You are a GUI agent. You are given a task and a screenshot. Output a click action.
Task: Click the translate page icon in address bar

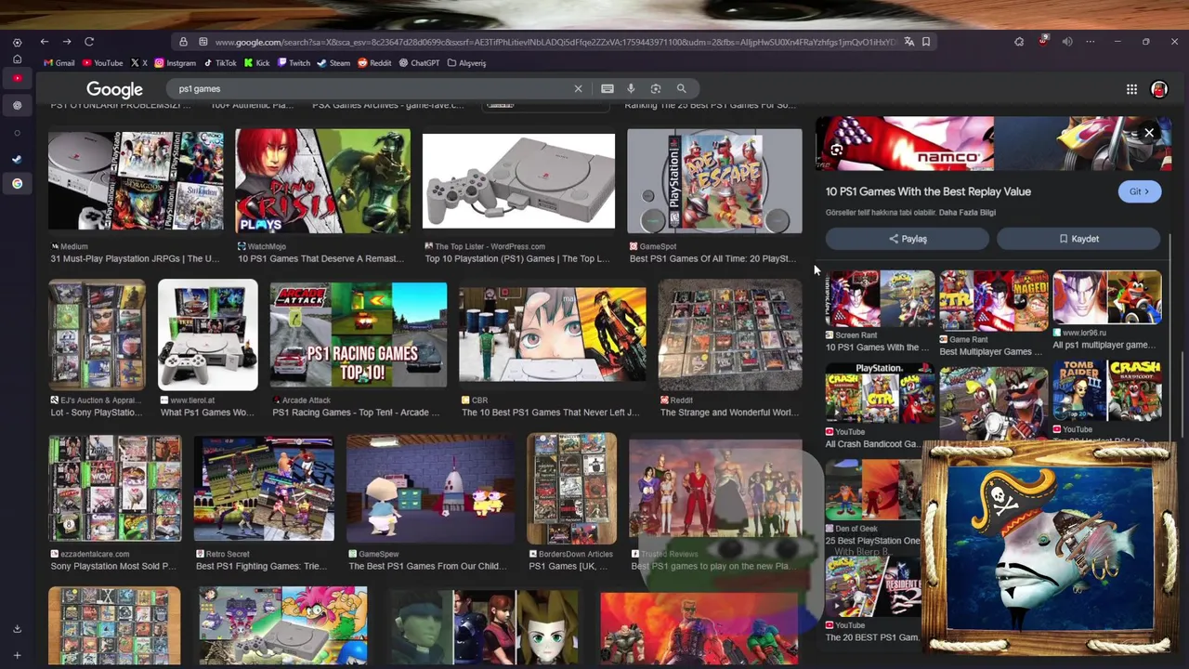908,42
